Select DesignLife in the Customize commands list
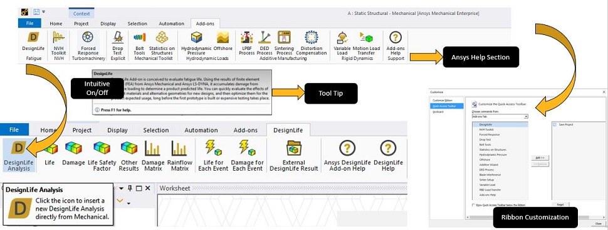 click(500, 125)
